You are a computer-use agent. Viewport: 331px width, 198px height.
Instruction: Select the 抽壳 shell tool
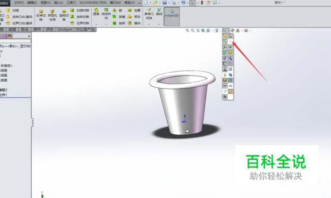[x=119, y=23]
